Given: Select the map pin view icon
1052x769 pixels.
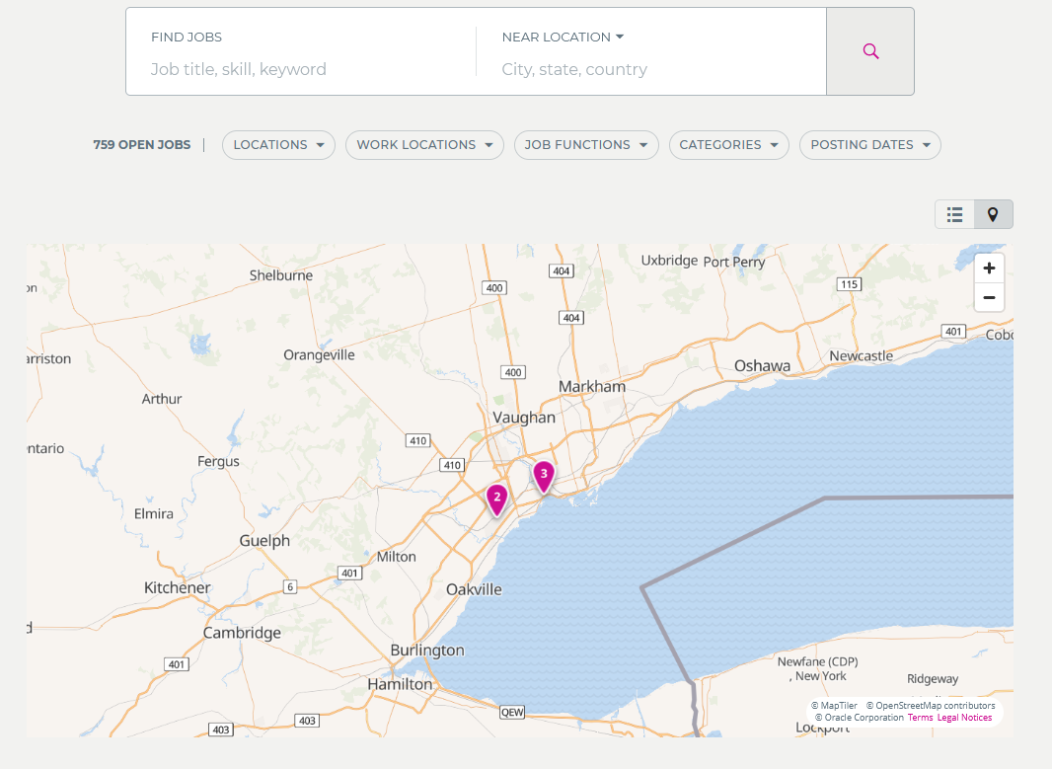Looking at the screenshot, I should (993, 215).
